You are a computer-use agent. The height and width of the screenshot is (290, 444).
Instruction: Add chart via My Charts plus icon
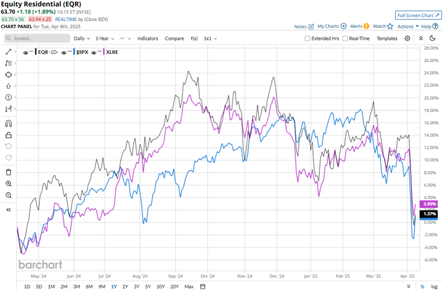(x=343, y=26)
